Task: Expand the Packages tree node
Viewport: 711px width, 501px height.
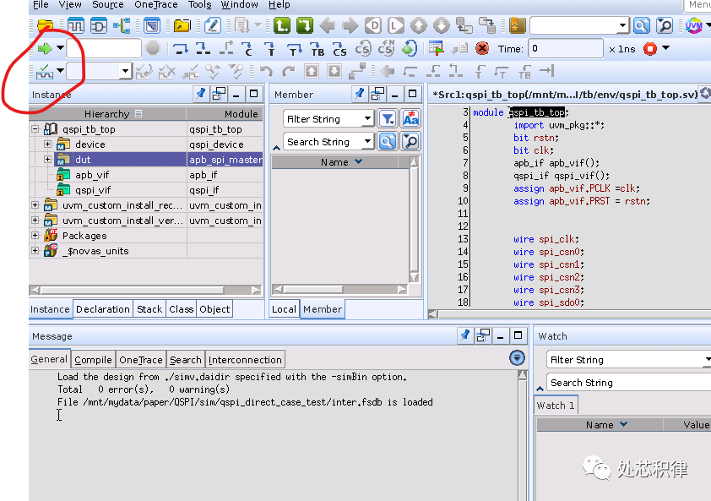Action: click(35, 236)
